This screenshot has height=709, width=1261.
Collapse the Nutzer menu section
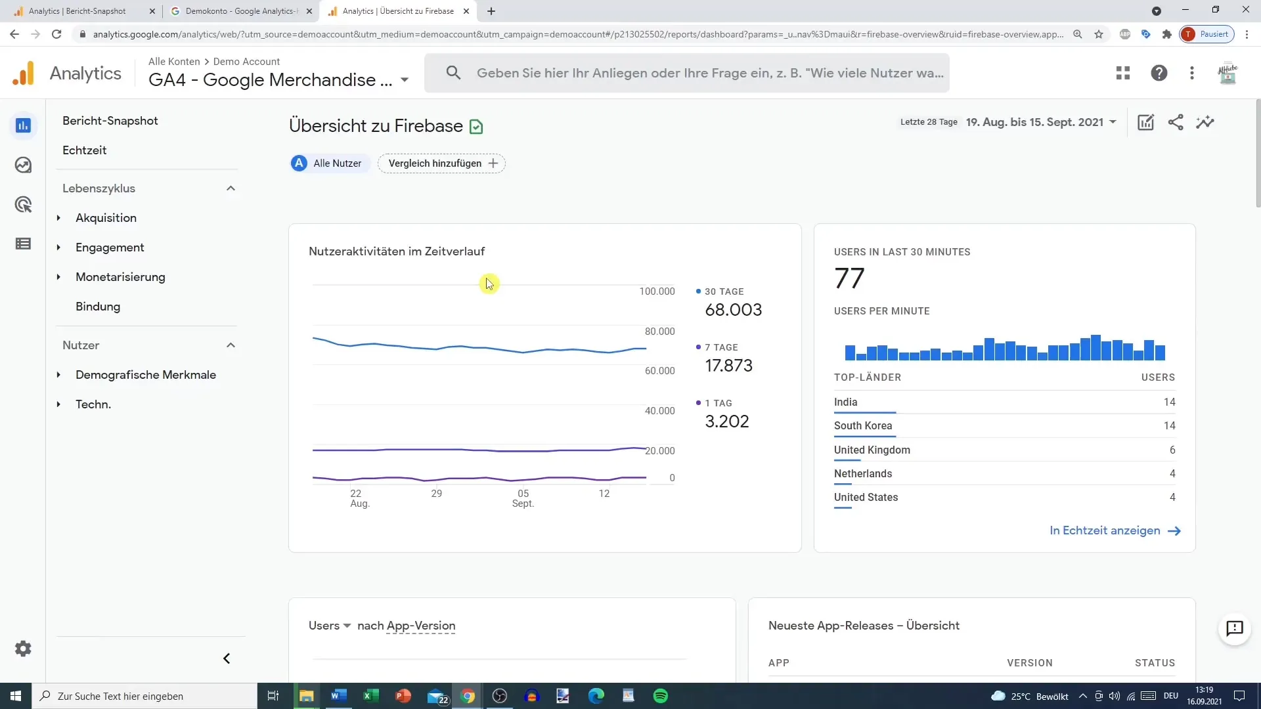[229, 345]
